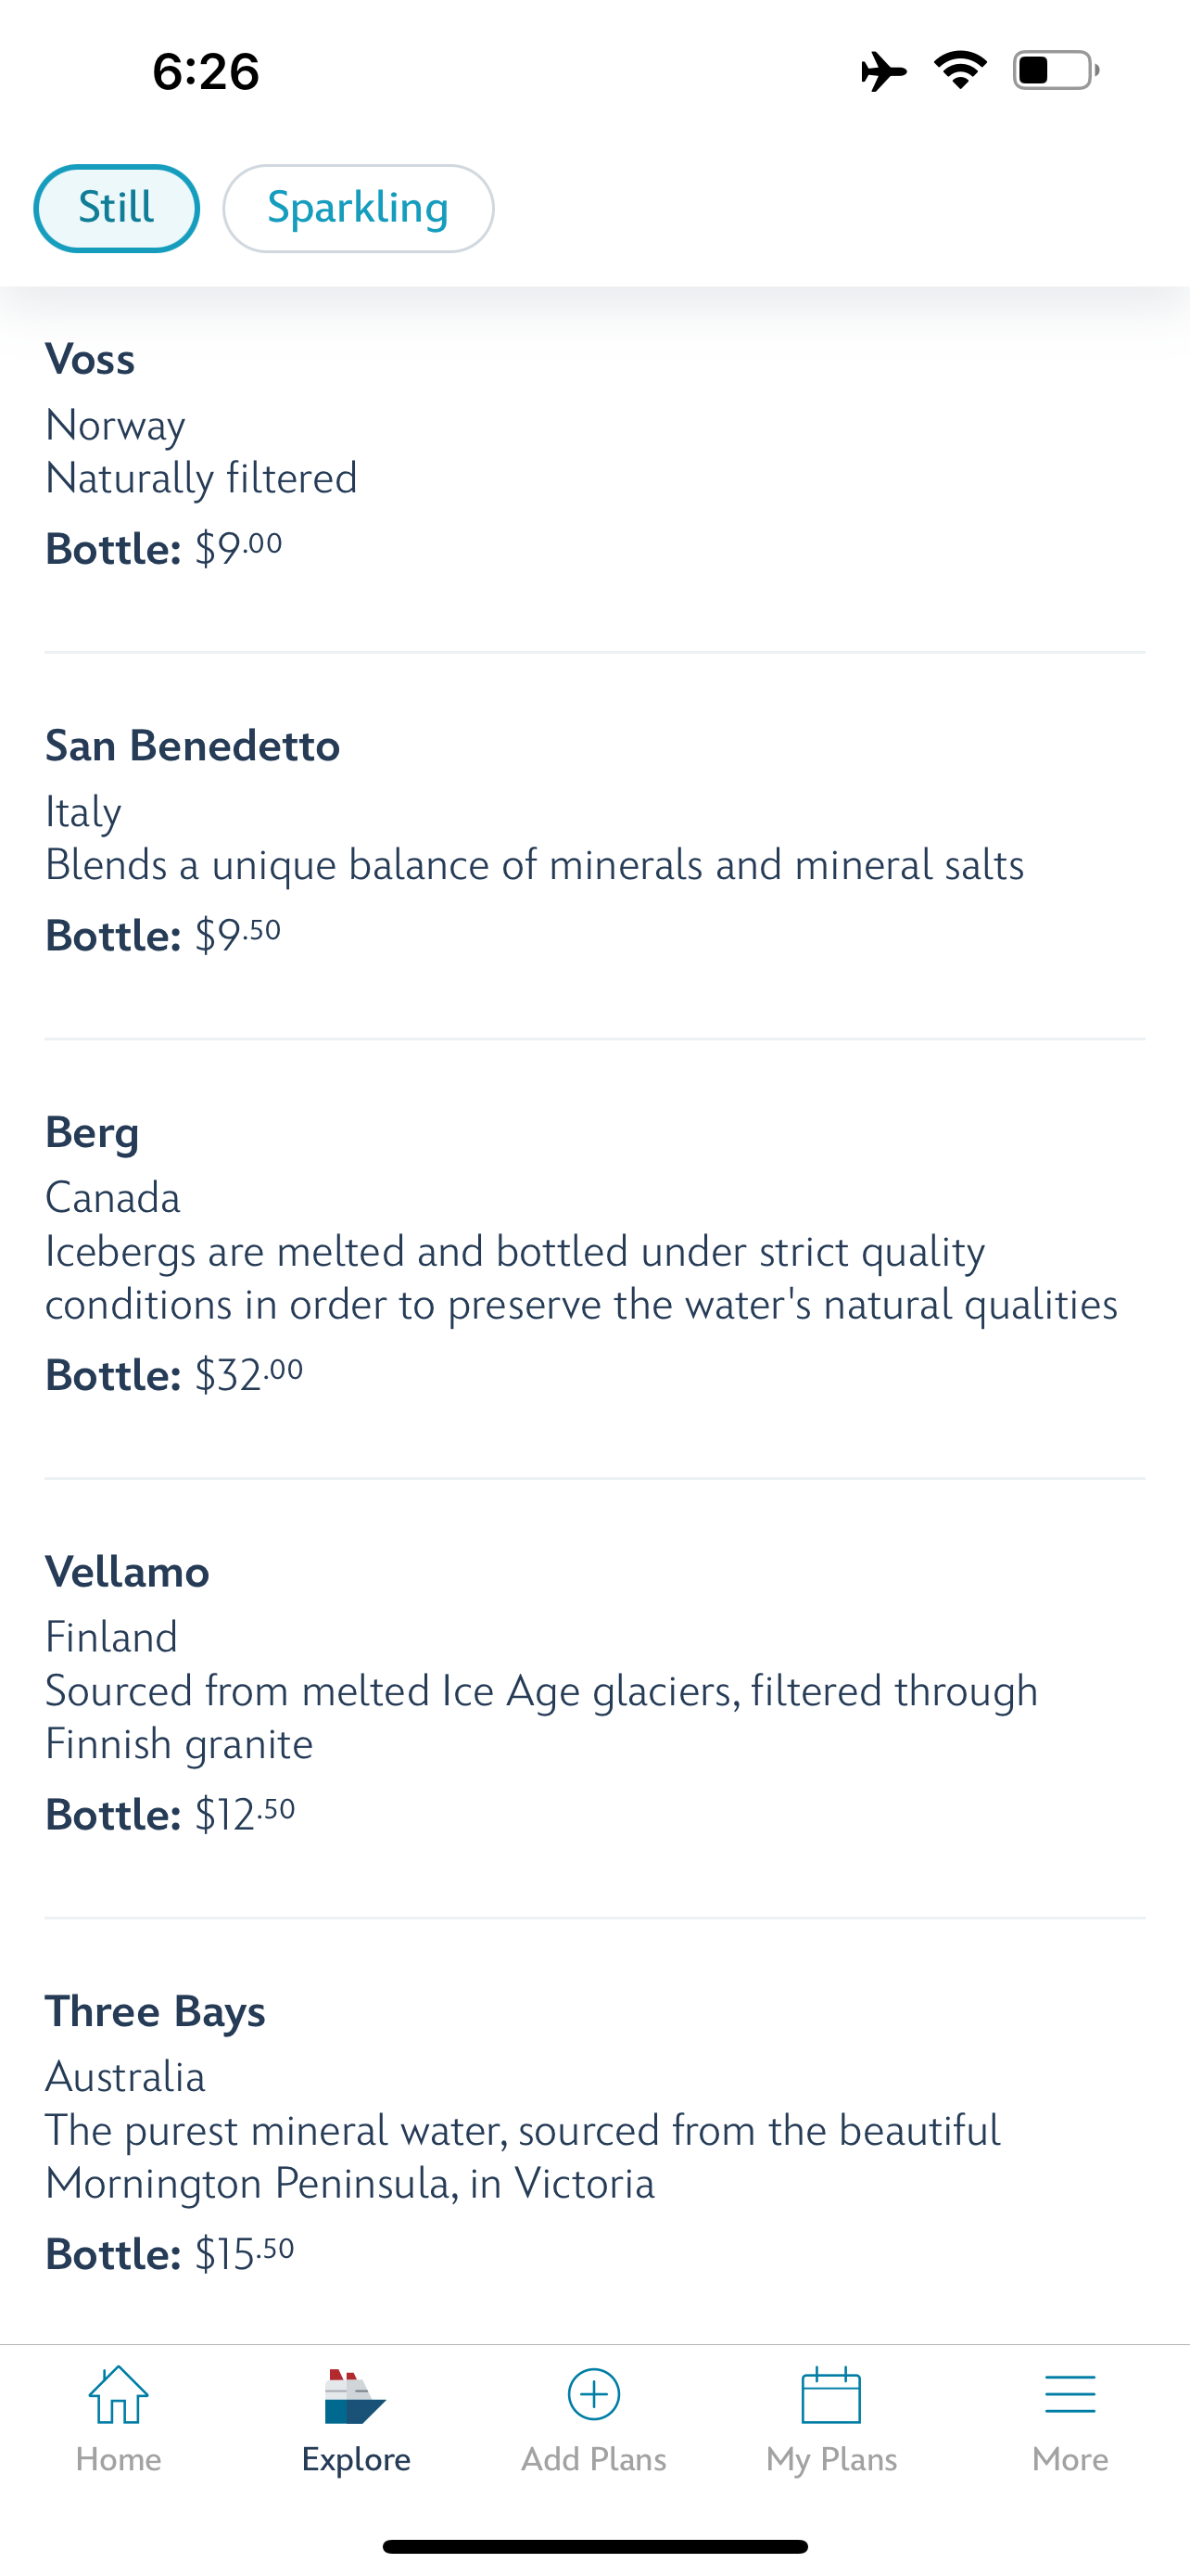The image size is (1190, 2576).
Task: Select the Voss water entry
Action: (x=90, y=359)
